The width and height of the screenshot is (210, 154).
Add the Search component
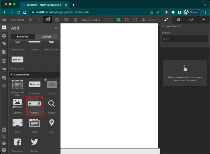point(52,106)
